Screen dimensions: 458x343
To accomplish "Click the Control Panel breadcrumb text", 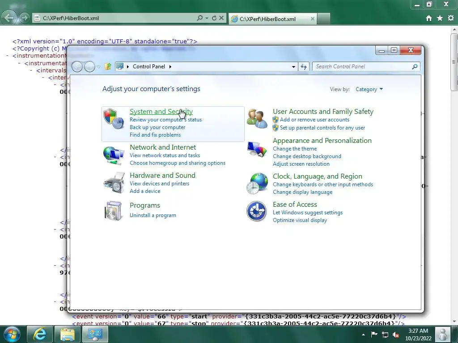I will (x=149, y=67).
